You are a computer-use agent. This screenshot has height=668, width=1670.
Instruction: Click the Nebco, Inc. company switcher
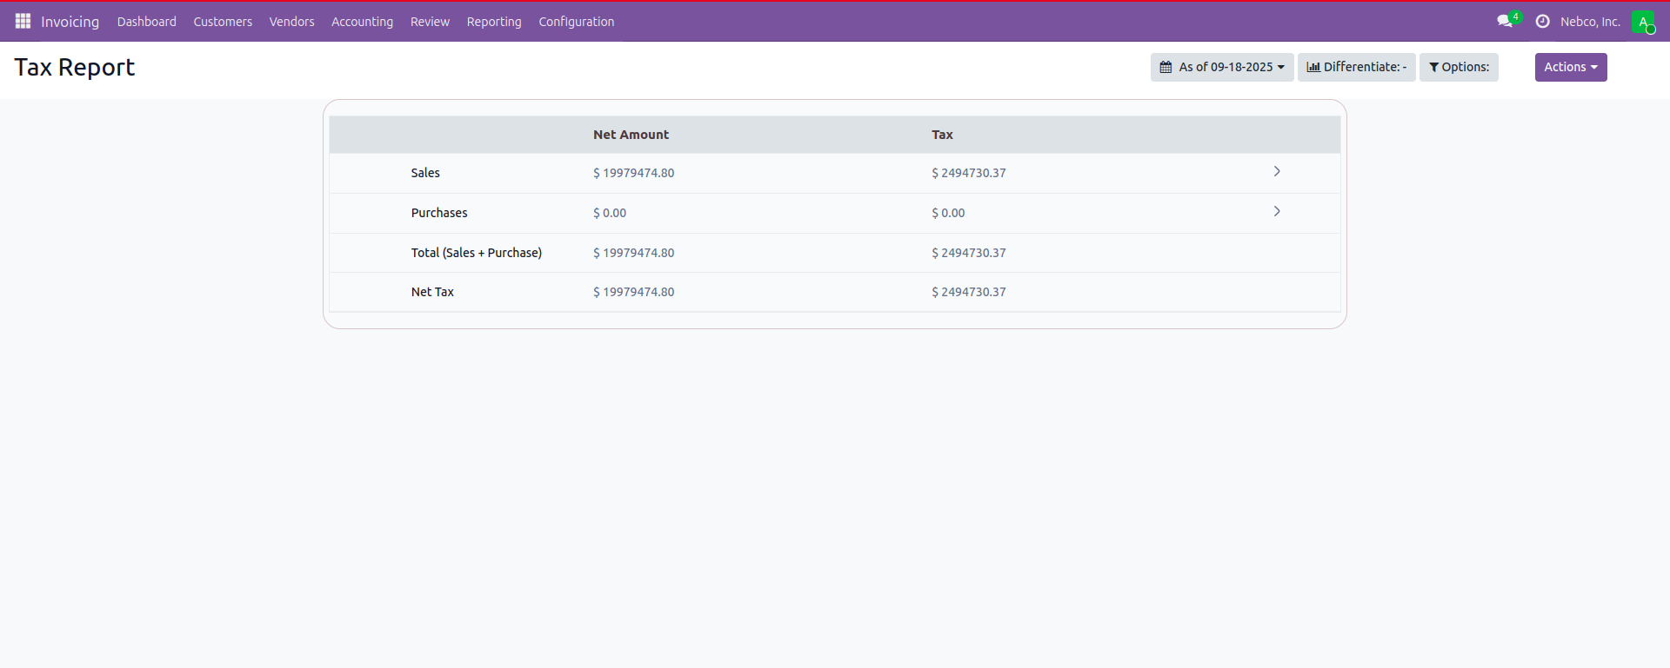click(x=1589, y=22)
